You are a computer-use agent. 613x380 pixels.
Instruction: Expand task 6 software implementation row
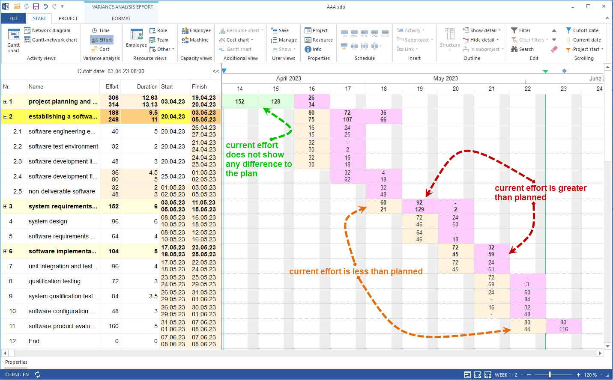tap(5, 251)
